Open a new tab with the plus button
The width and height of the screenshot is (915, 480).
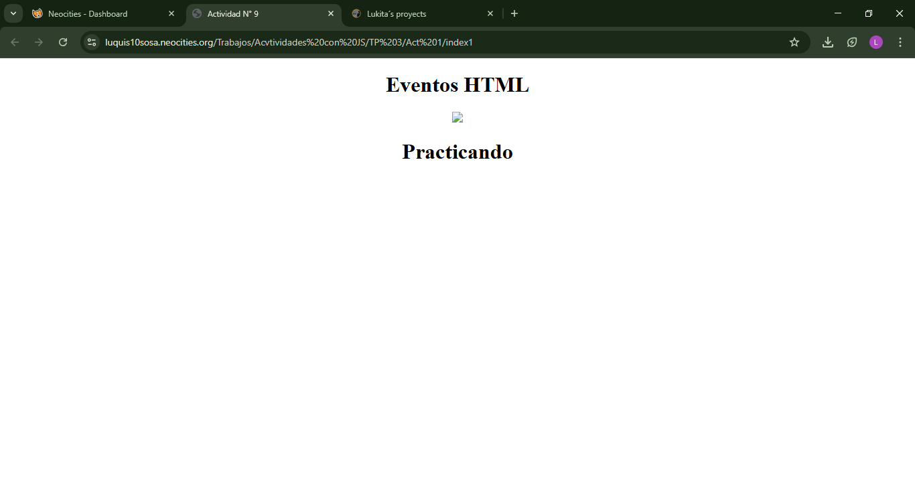pyautogui.click(x=514, y=13)
